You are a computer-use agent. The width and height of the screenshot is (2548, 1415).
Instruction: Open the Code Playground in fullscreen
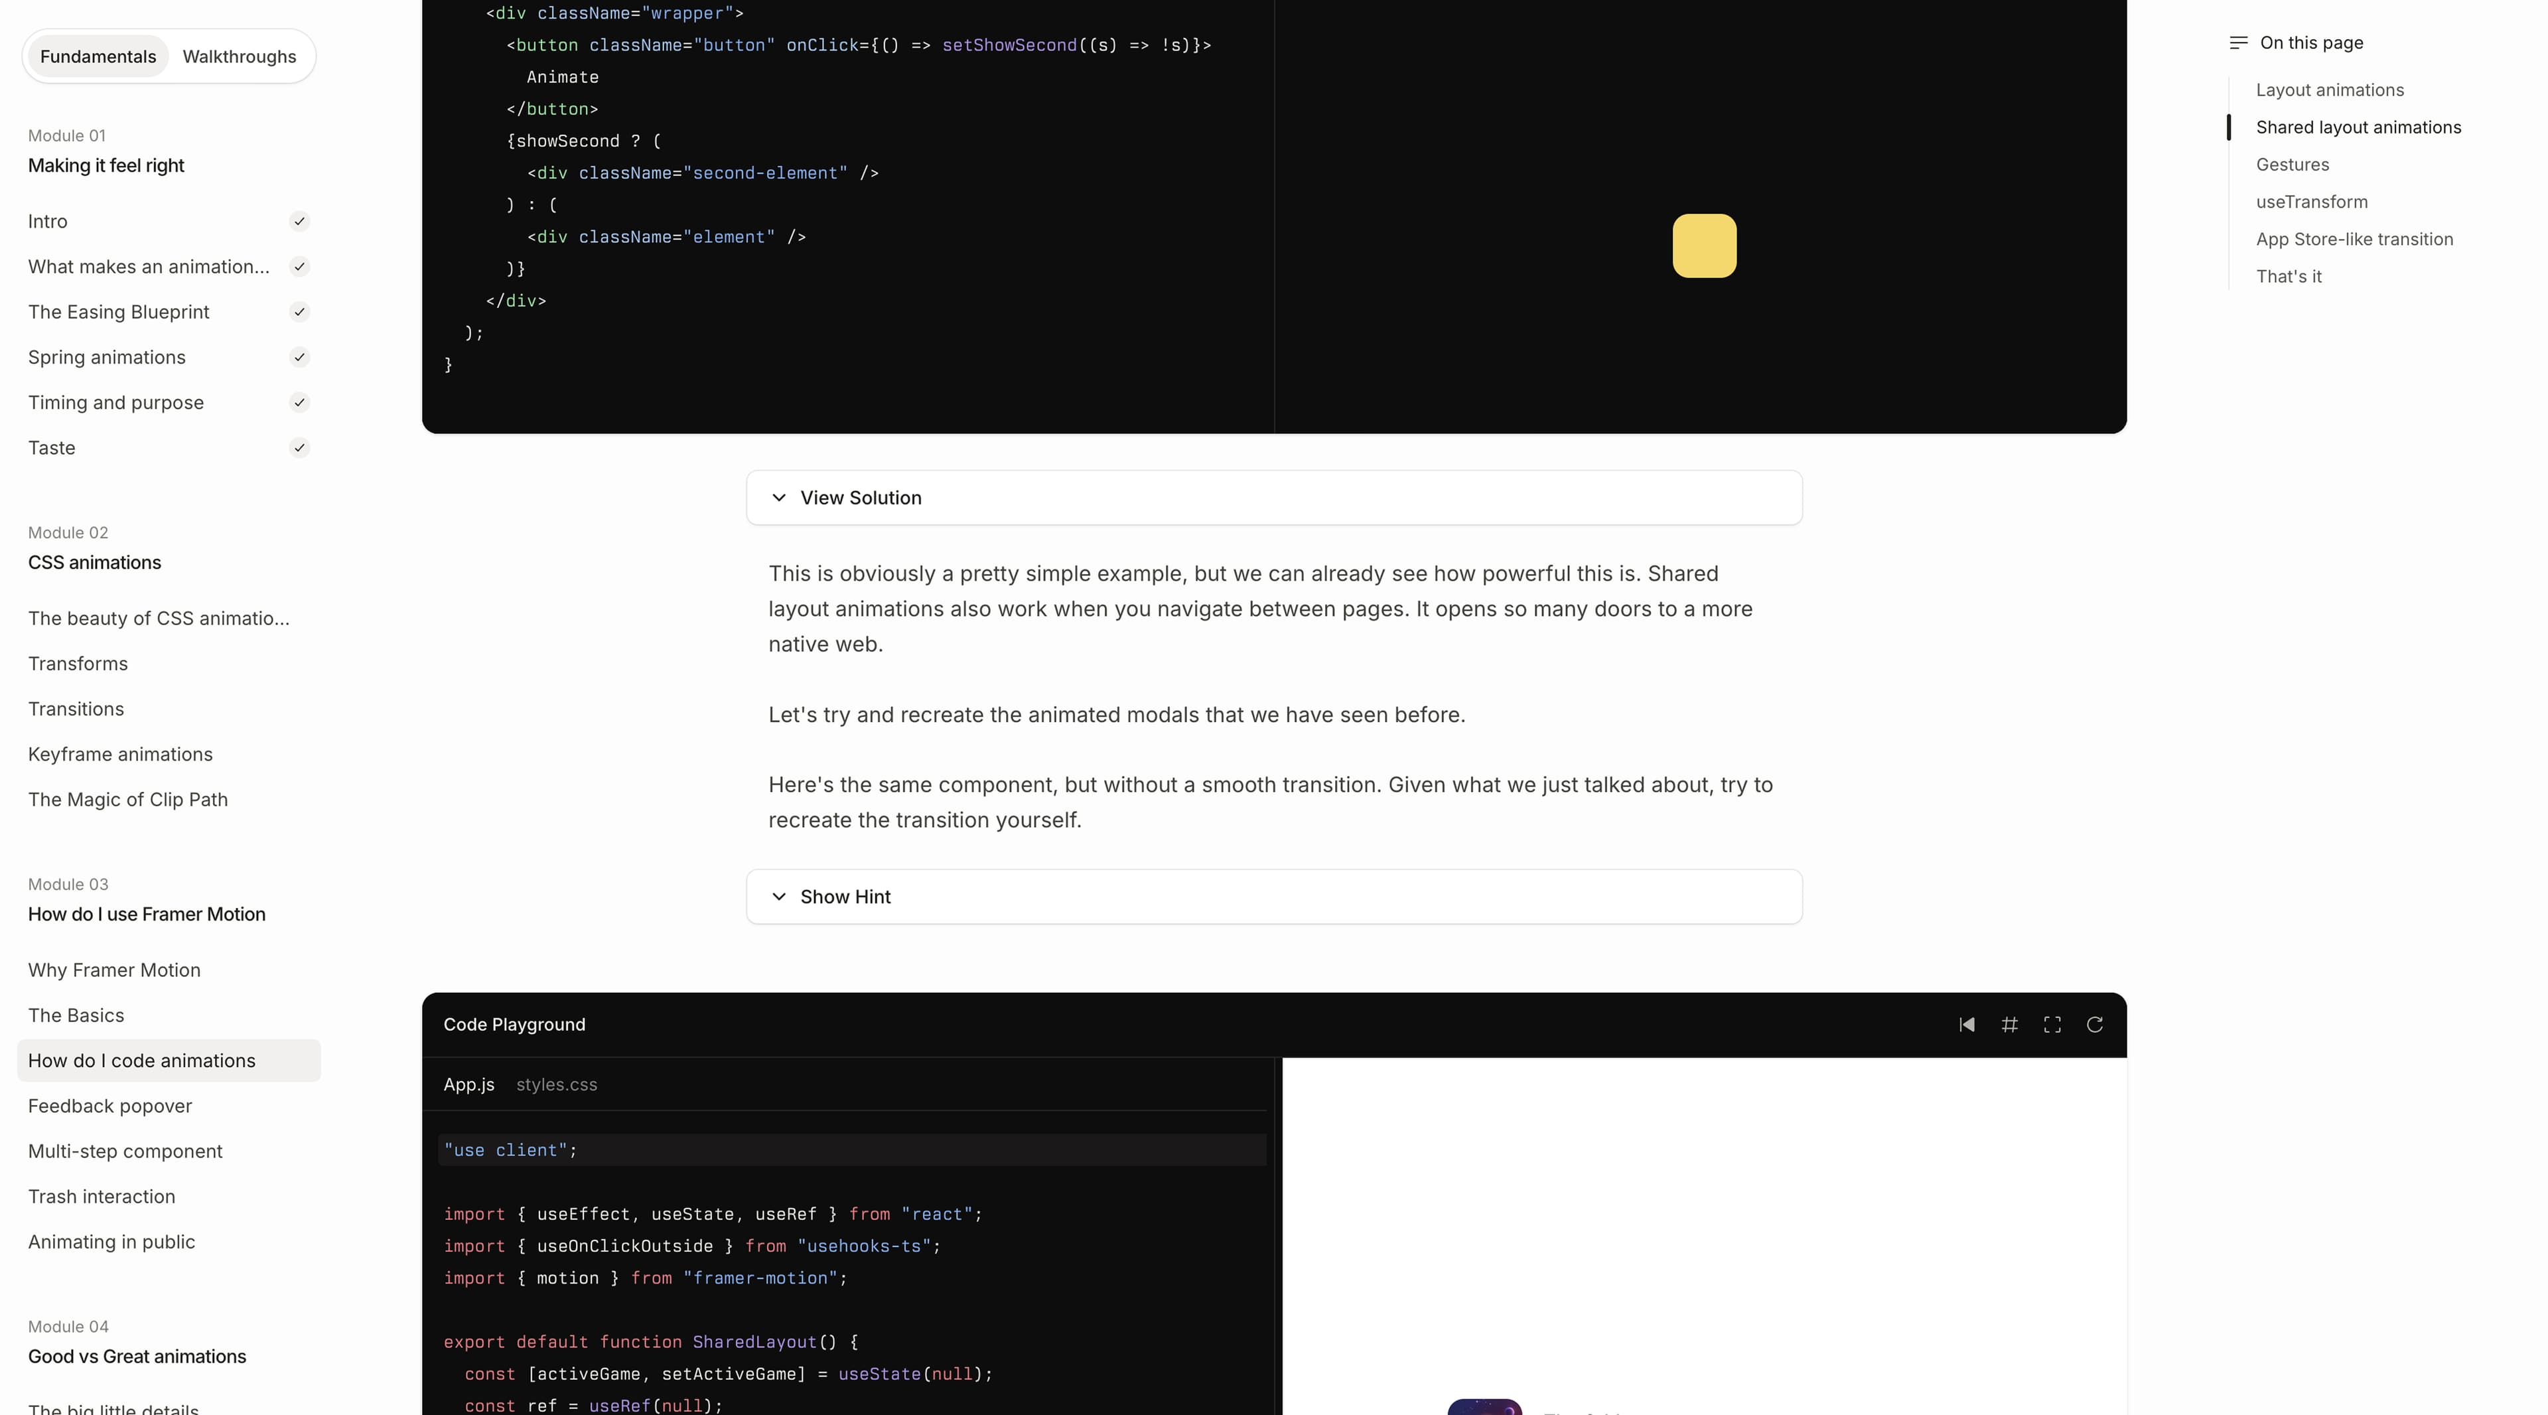[2052, 1024]
